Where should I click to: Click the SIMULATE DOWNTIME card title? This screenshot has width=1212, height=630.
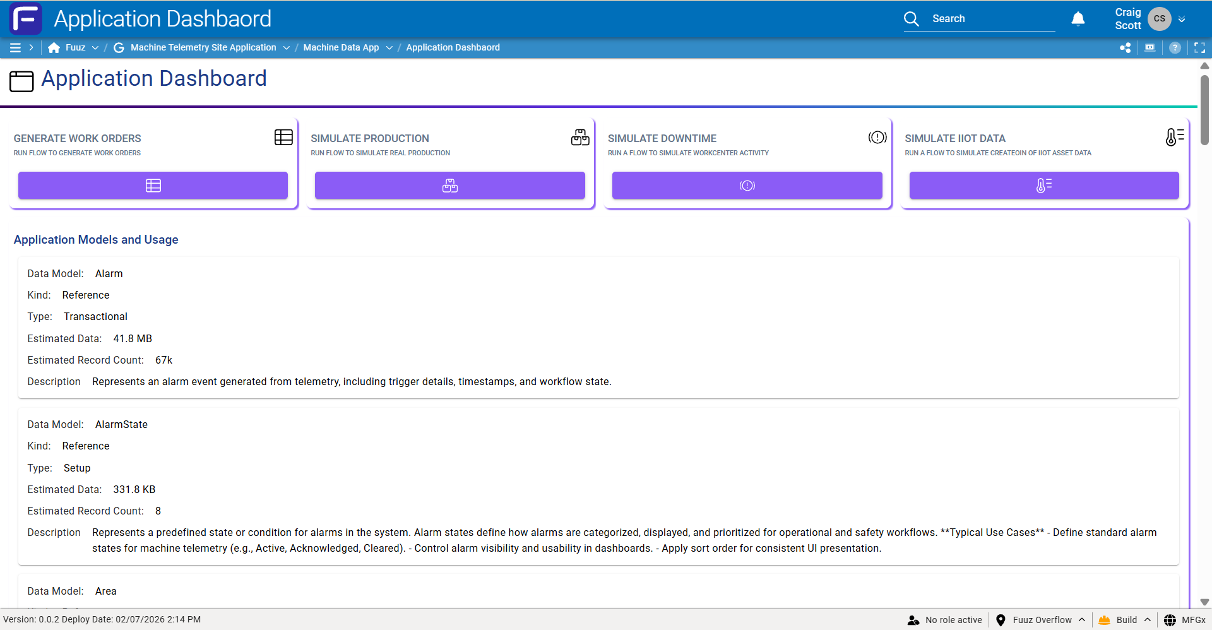pyautogui.click(x=662, y=138)
